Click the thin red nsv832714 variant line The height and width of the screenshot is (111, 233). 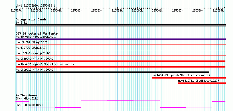(120, 45)
